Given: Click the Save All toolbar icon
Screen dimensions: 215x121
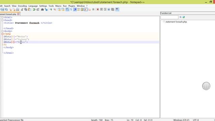Looking at the screenshot, I should (x=6, y=9).
